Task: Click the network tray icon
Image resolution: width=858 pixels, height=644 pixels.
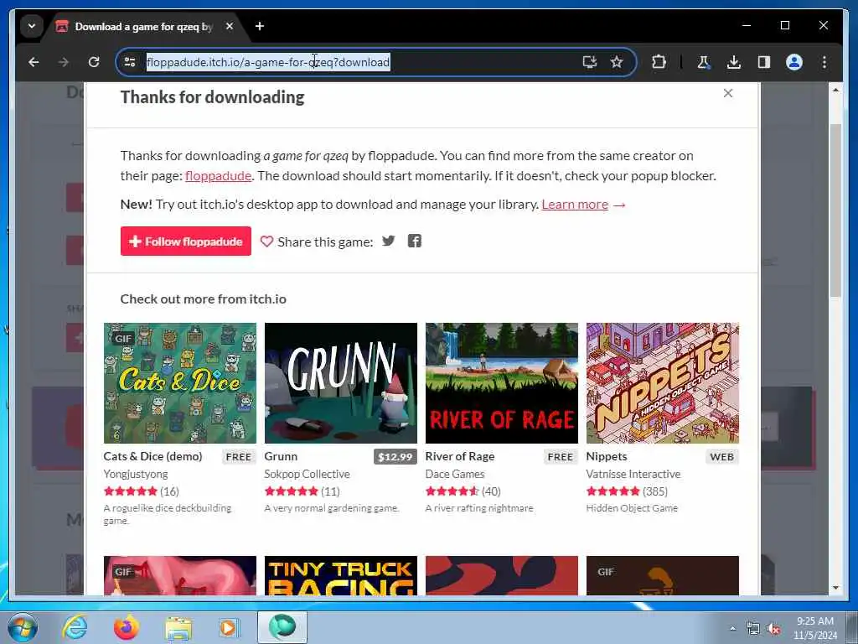Action: tap(753, 629)
